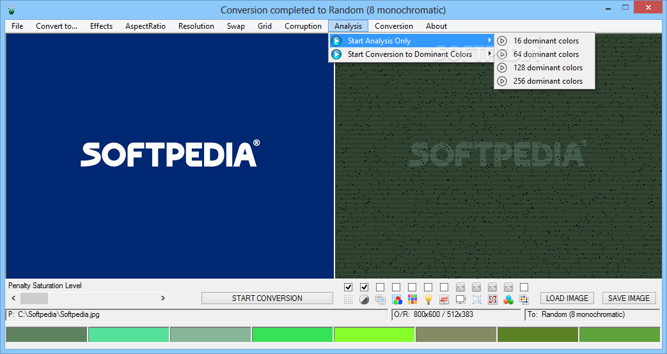Uncheck checkbox above the contrast circle icon
Screen dimensions: 667x354
tap(364, 288)
